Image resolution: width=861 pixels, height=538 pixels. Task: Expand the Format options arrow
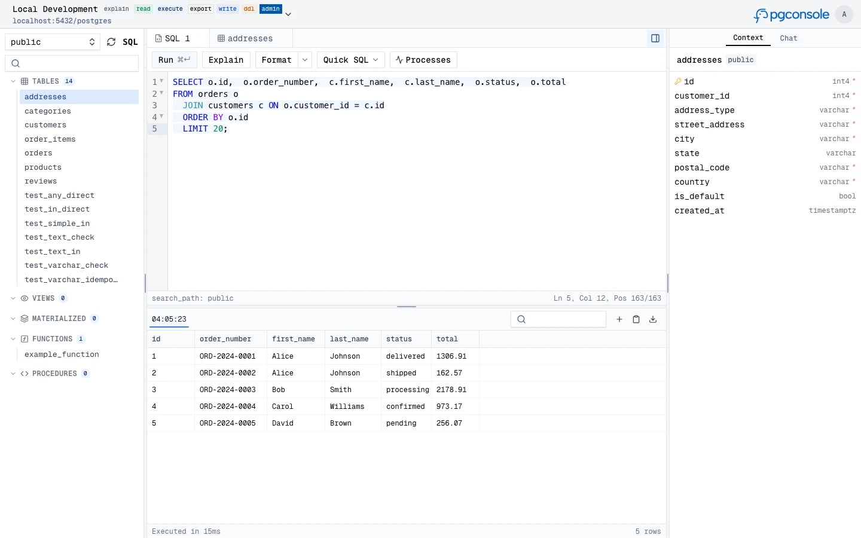(305, 60)
